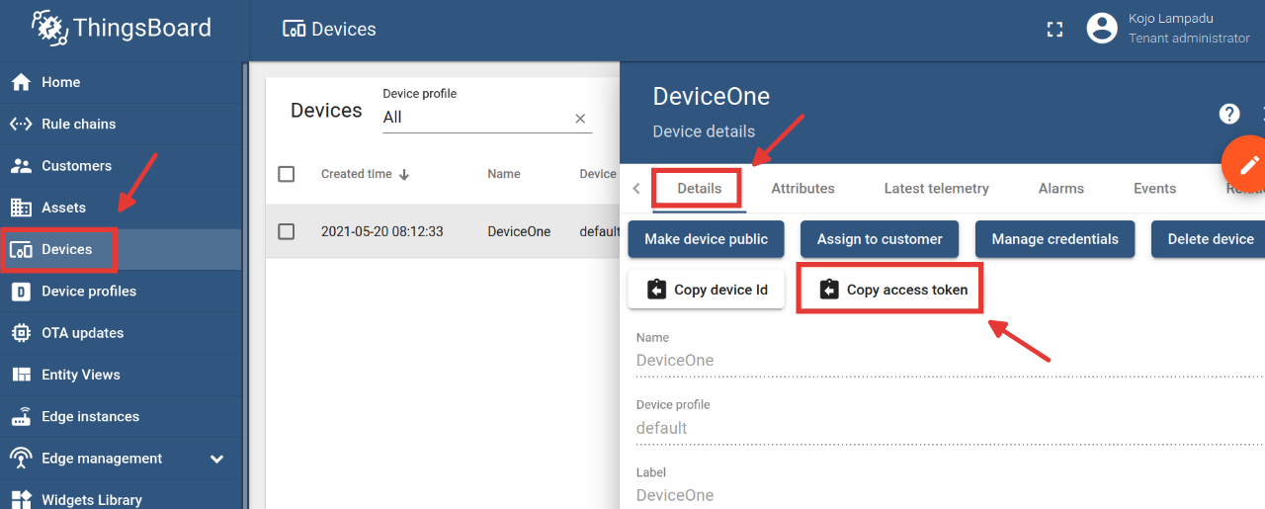Click the Name column header
This screenshot has width=1265, height=509.
504,174
